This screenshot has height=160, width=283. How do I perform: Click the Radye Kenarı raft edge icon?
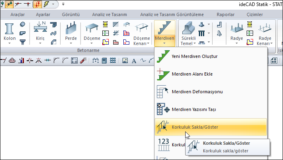[x=264, y=28]
